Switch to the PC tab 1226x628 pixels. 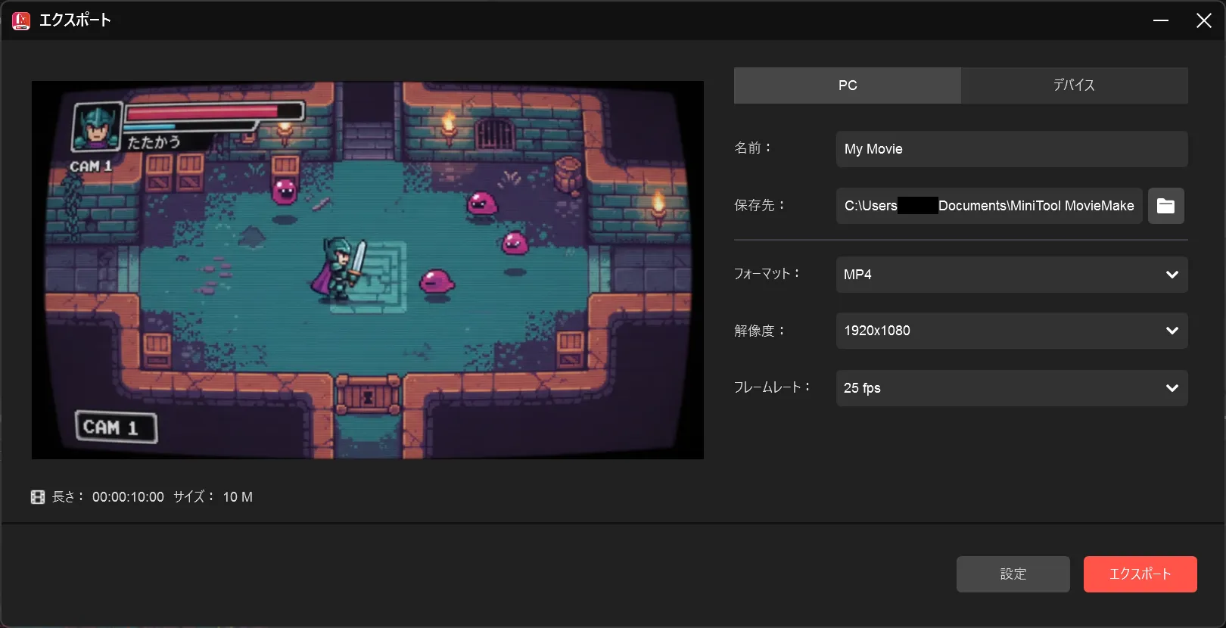point(848,85)
